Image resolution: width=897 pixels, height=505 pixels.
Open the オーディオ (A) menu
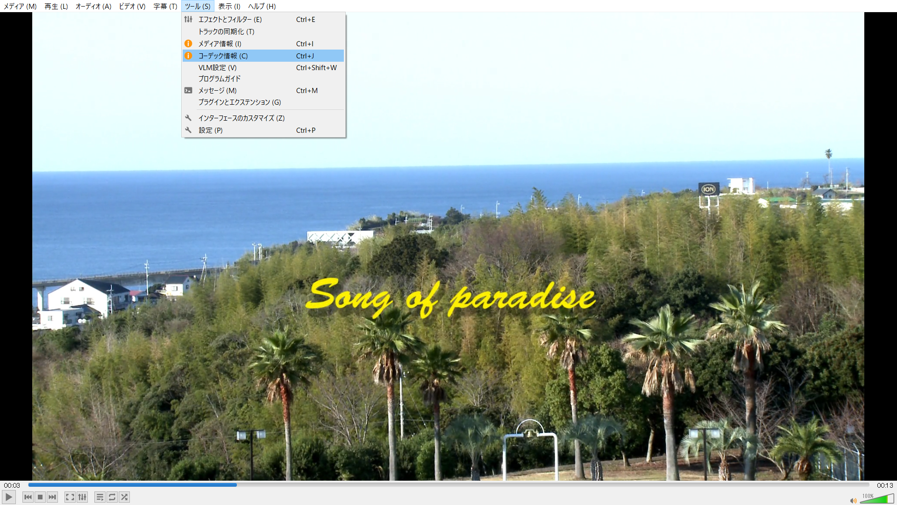(x=93, y=6)
